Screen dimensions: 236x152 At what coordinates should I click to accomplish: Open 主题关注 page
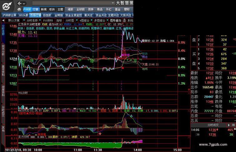coord(114,15)
